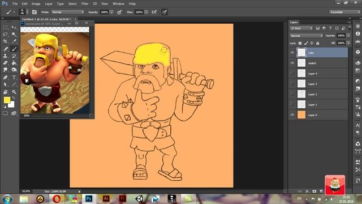Open the brush Mode dropdown

point(68,12)
